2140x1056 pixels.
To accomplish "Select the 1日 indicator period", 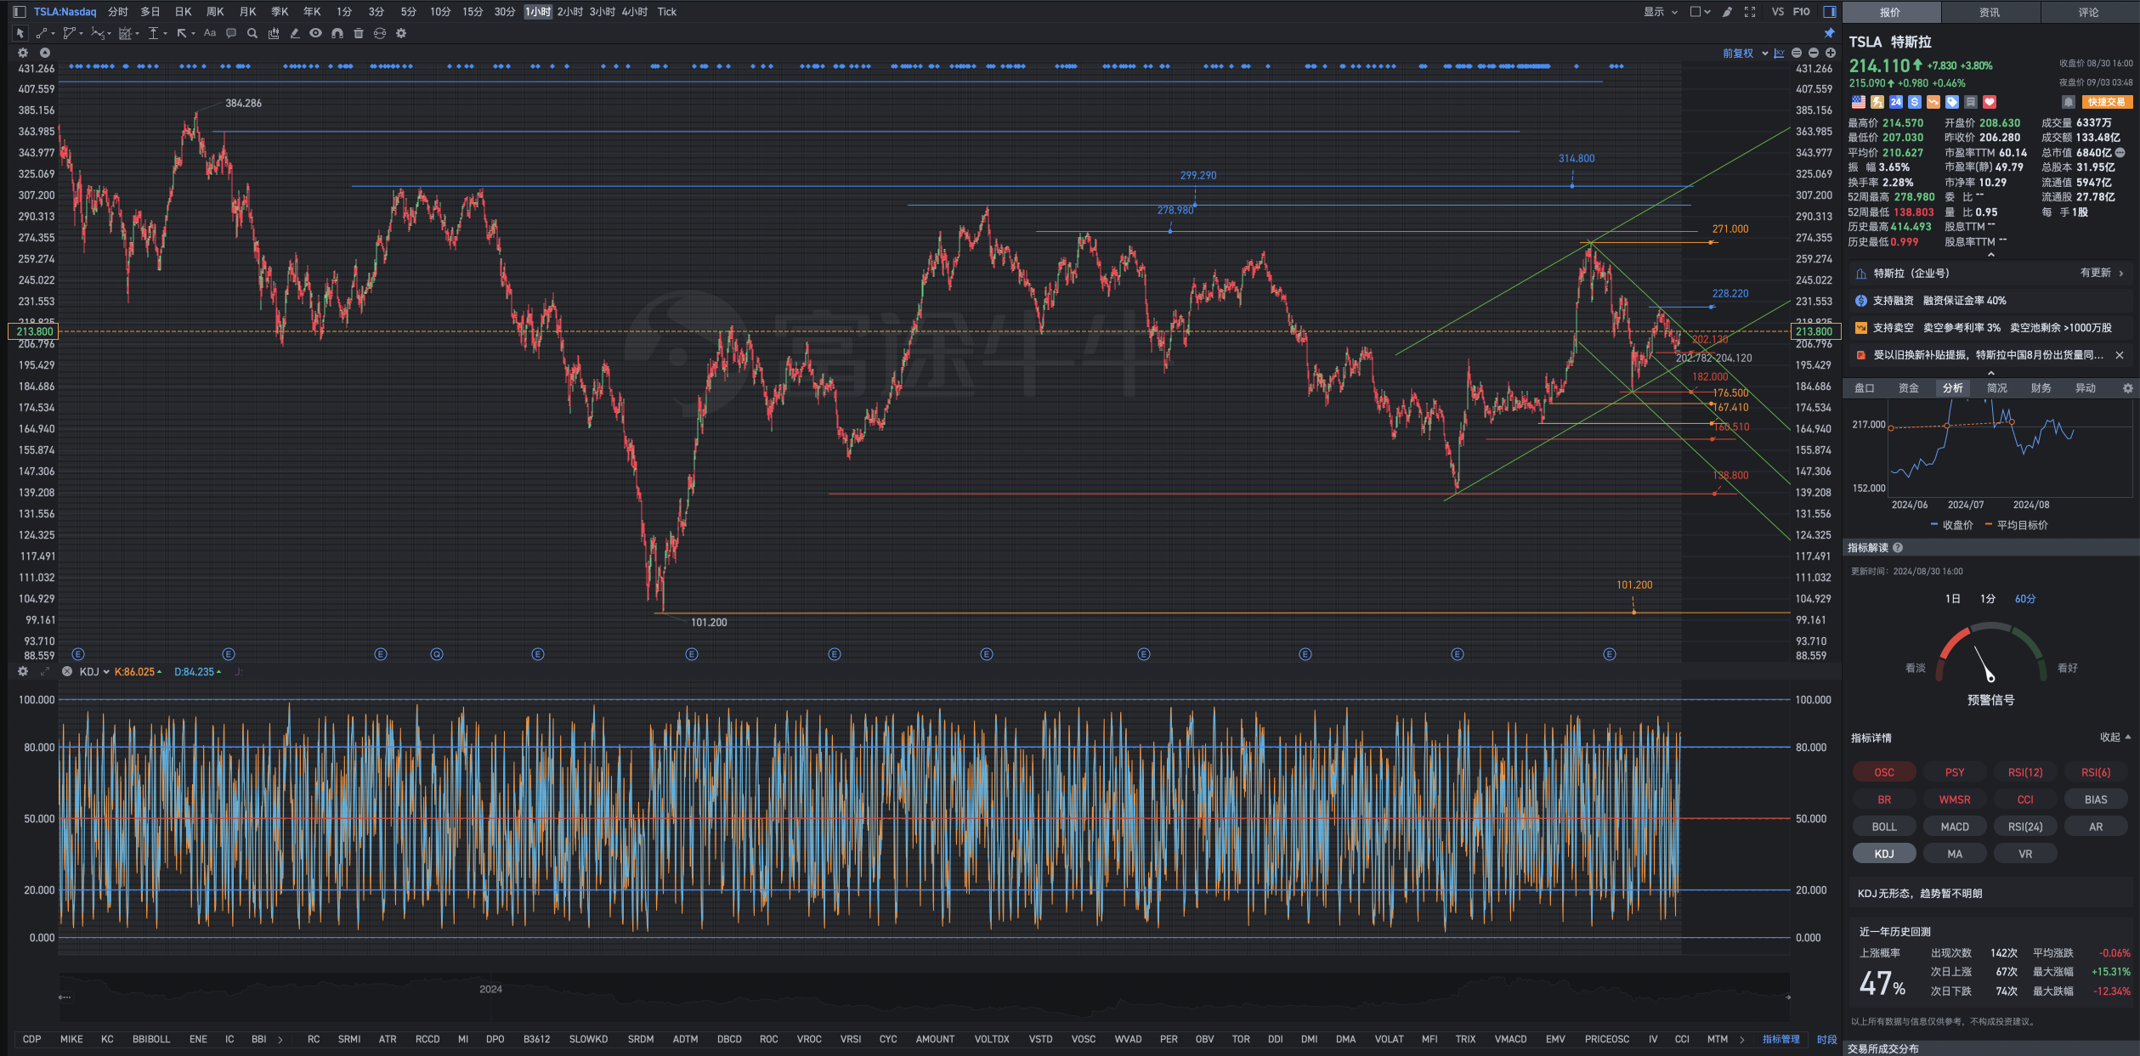I will [1953, 599].
